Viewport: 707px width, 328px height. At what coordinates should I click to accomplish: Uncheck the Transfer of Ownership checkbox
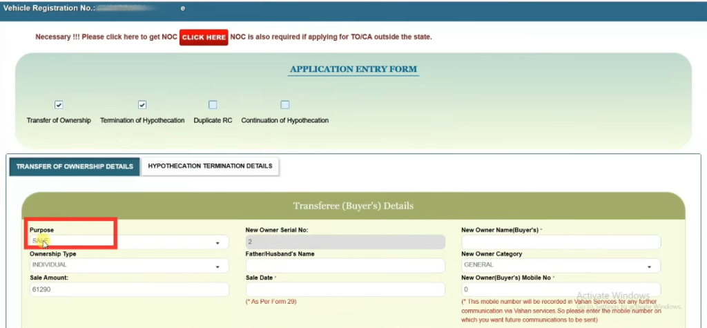click(59, 105)
